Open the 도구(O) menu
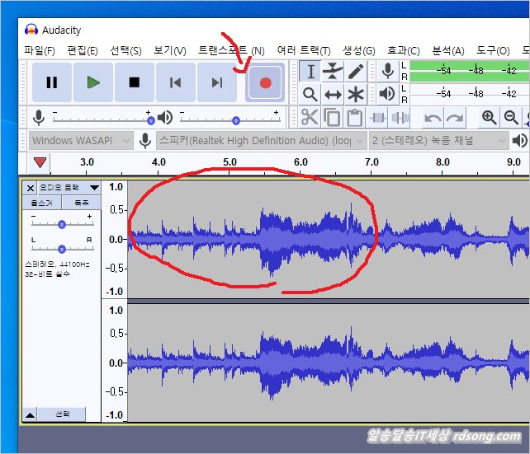530x454 pixels. coord(493,50)
